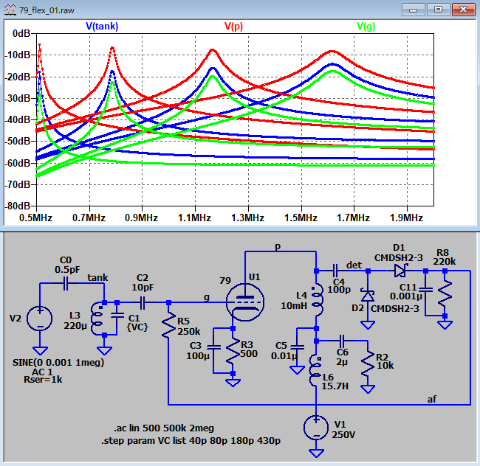
Task: Close the 79_flex_01.raw window
Action: [x=464, y=10]
